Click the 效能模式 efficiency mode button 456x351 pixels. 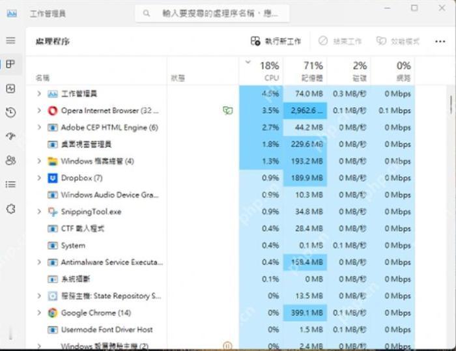pos(398,41)
